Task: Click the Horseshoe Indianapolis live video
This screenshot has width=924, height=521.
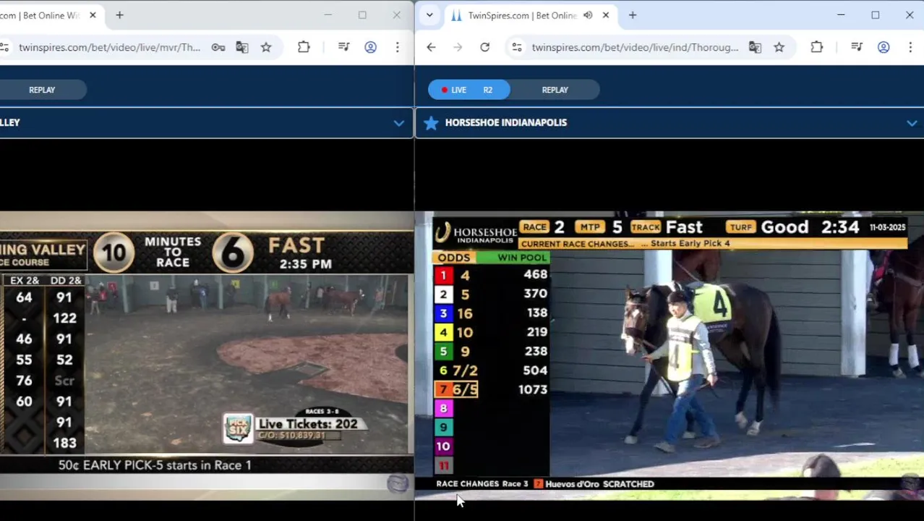Action: pos(670,355)
